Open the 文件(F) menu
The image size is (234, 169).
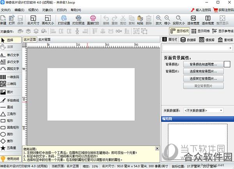[x=6, y=10]
